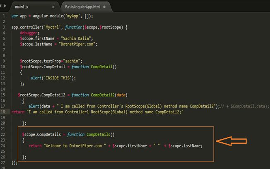Click $scope.lastName on line 24
The width and height of the screenshot is (270, 169).
184,146
